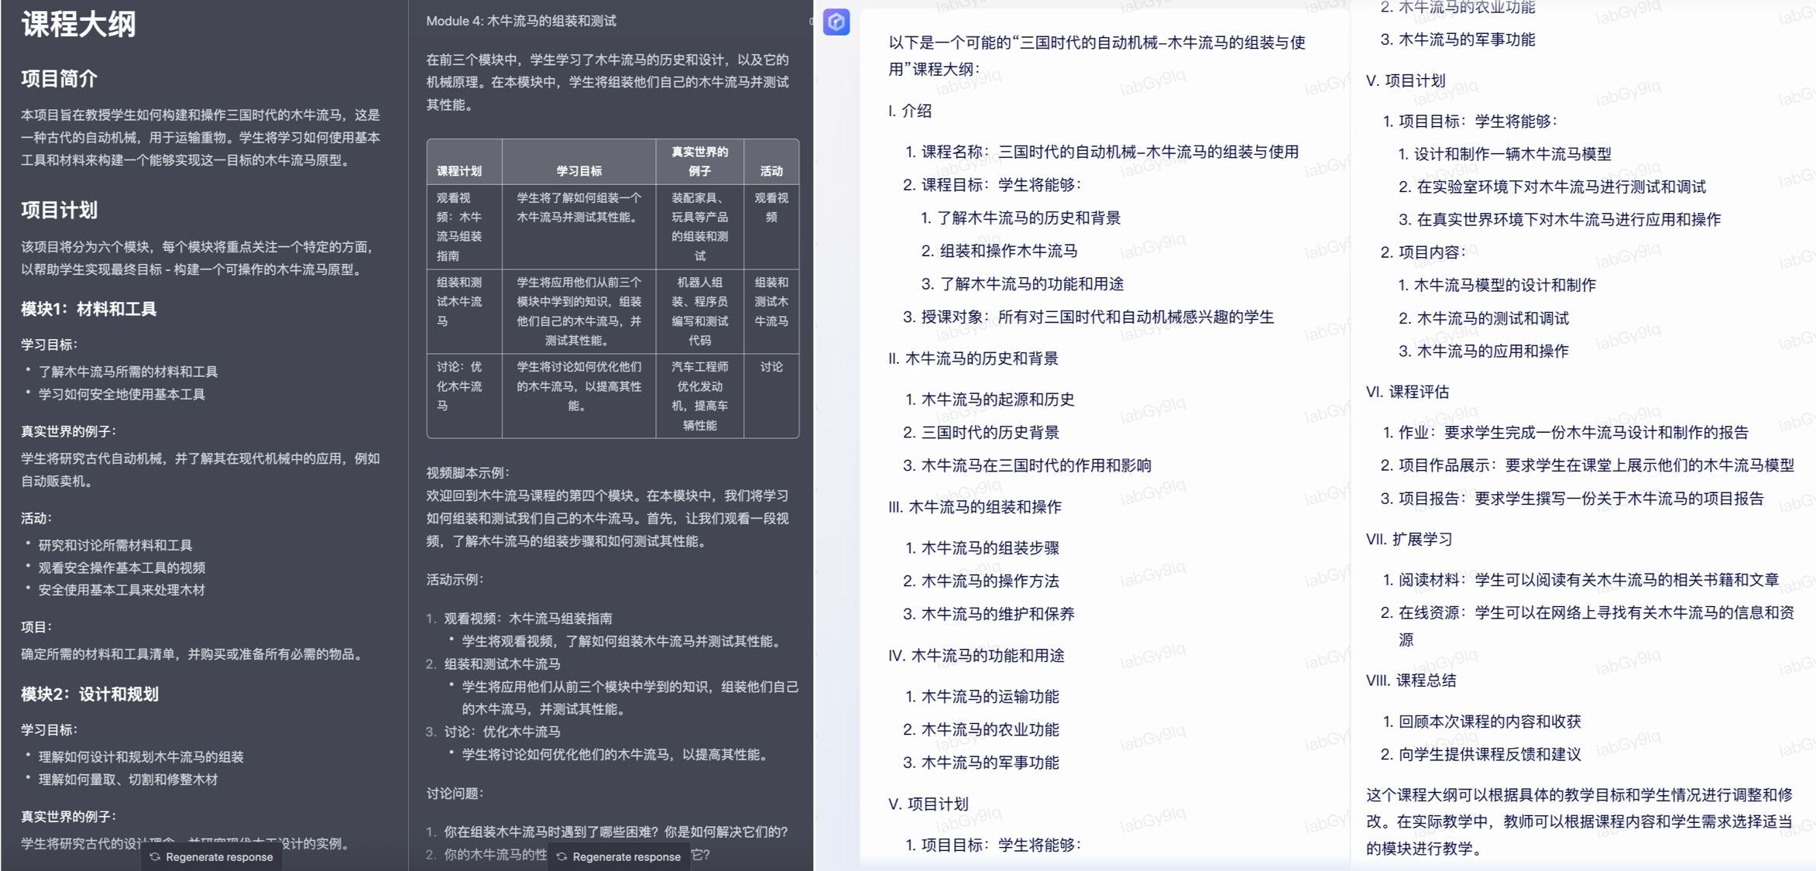Image resolution: width=1816 pixels, height=871 pixels.
Task: Click the Module 4 木牛流马的组装和测试 title
Action: (x=520, y=21)
